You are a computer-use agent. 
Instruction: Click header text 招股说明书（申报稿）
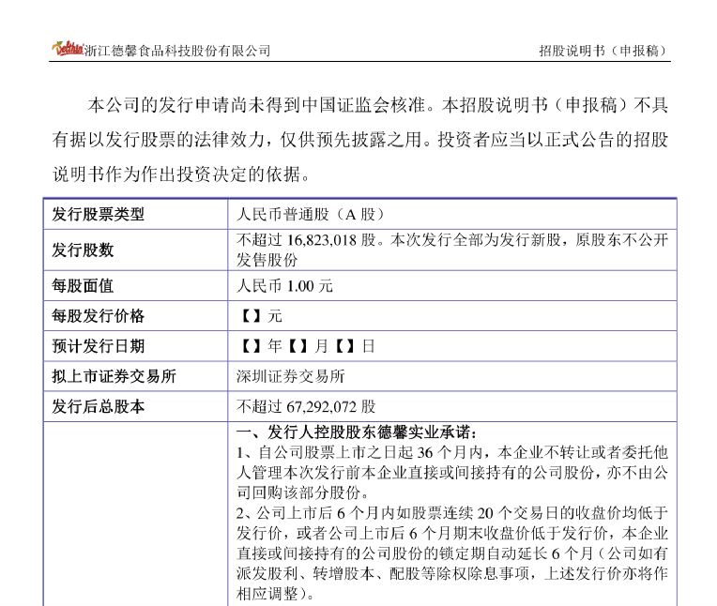pos(603,51)
